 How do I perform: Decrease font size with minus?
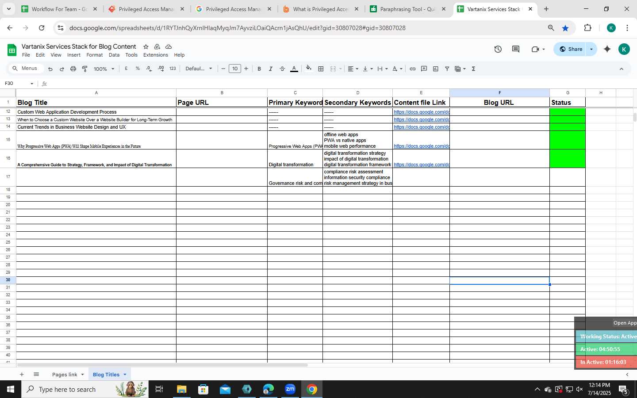tap(223, 69)
